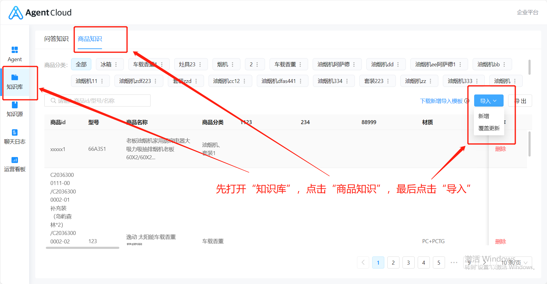547x284 pixels.
Task: Delete the 逸动 太阳能车载香薰 row
Action: [x=501, y=241]
